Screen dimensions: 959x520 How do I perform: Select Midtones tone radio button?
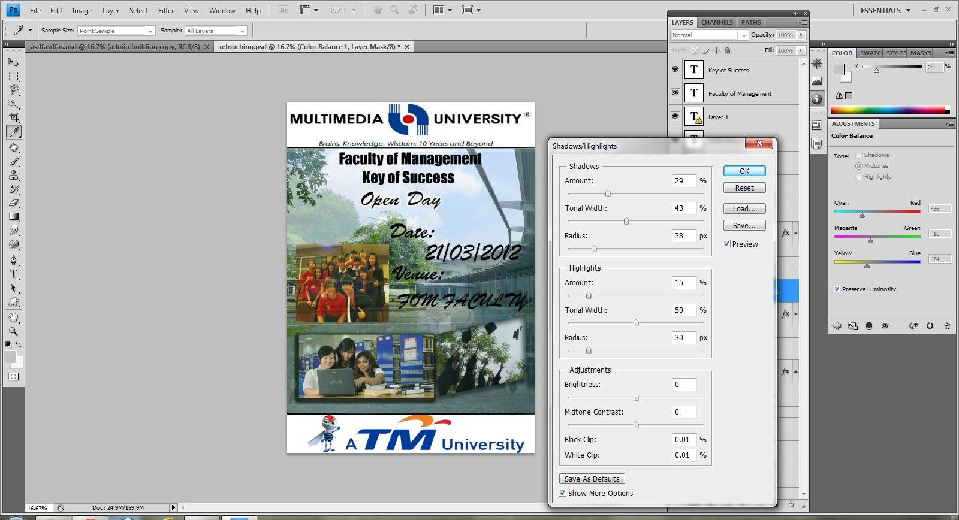(859, 165)
